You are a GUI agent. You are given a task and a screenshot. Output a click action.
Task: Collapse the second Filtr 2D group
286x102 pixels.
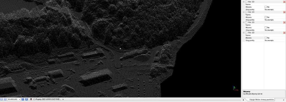(244, 12)
